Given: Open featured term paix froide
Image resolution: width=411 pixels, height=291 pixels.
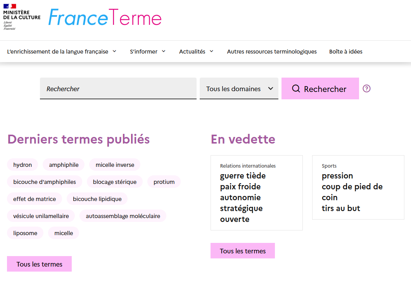Looking at the screenshot, I should pos(240,187).
